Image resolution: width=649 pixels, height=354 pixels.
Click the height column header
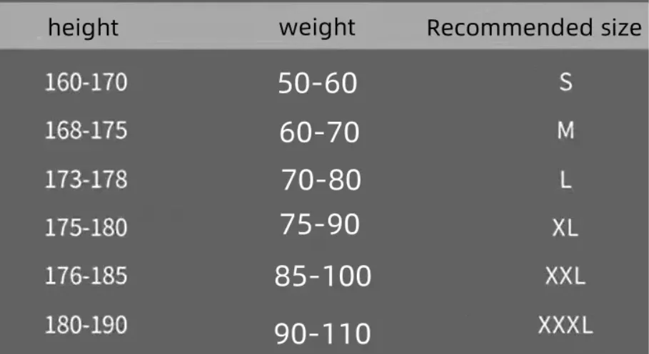84,28
